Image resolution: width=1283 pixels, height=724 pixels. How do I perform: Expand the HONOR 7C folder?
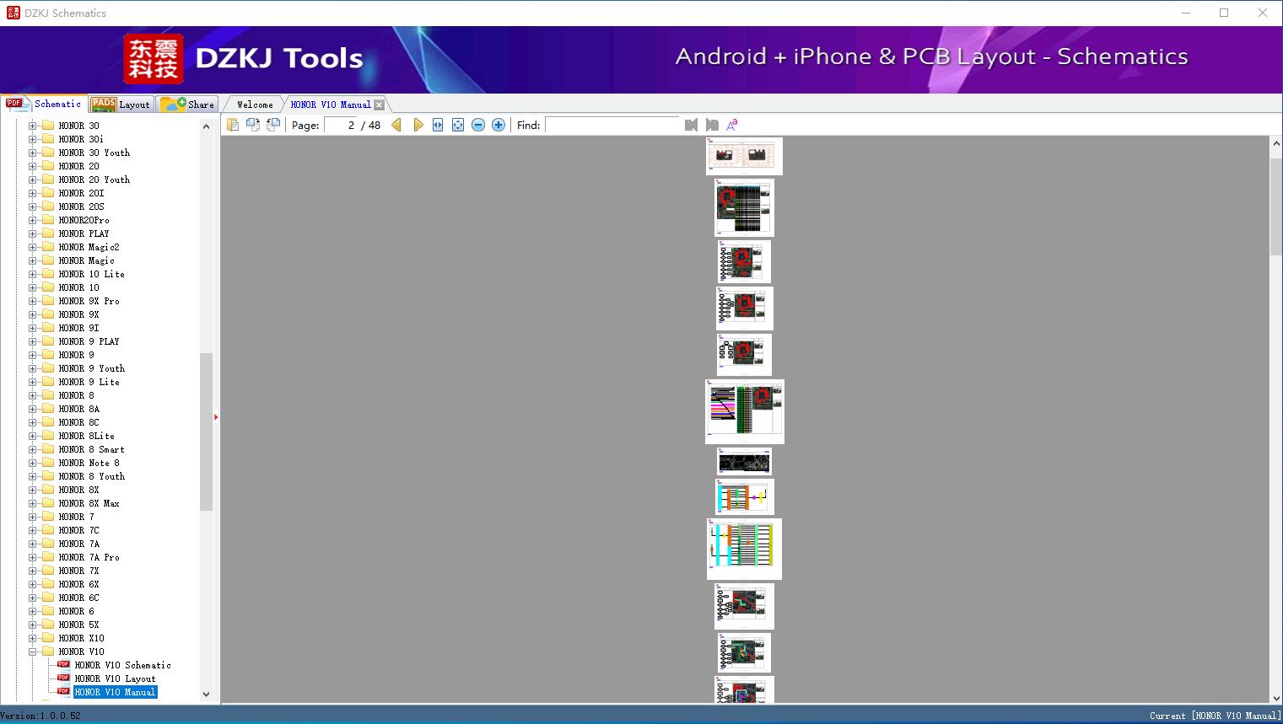pos(32,530)
